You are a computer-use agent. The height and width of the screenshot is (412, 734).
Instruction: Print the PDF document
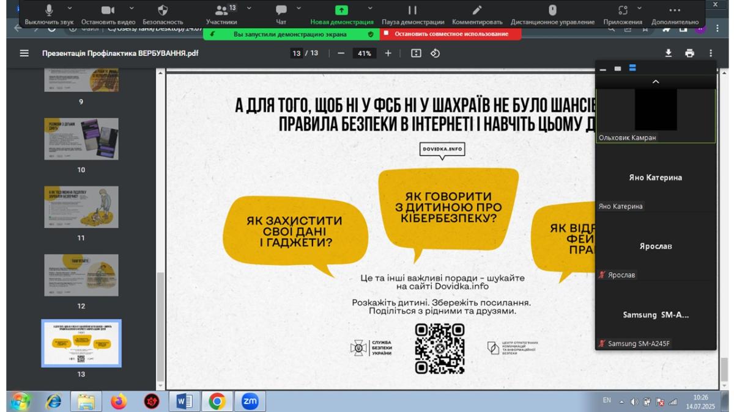[x=689, y=53]
